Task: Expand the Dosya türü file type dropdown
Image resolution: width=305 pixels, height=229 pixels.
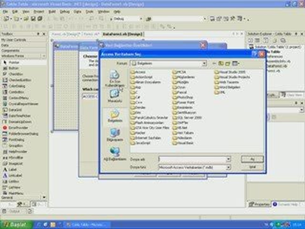Action: click(x=228, y=167)
